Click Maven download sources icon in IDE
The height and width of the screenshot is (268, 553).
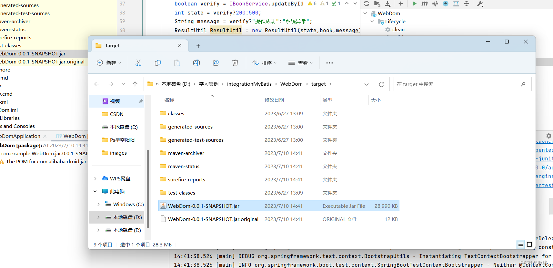388,4
